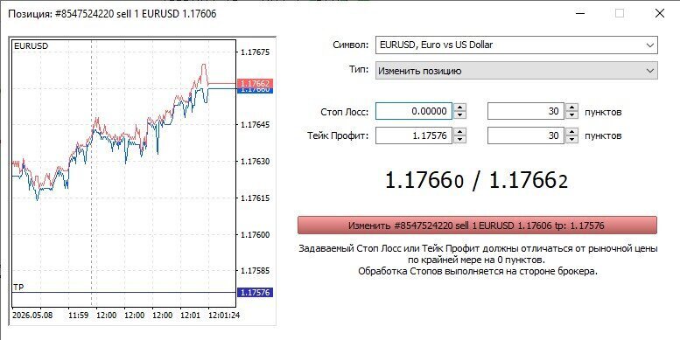Click the 1.17600 price axis label
680x340 pixels.
pos(255,235)
